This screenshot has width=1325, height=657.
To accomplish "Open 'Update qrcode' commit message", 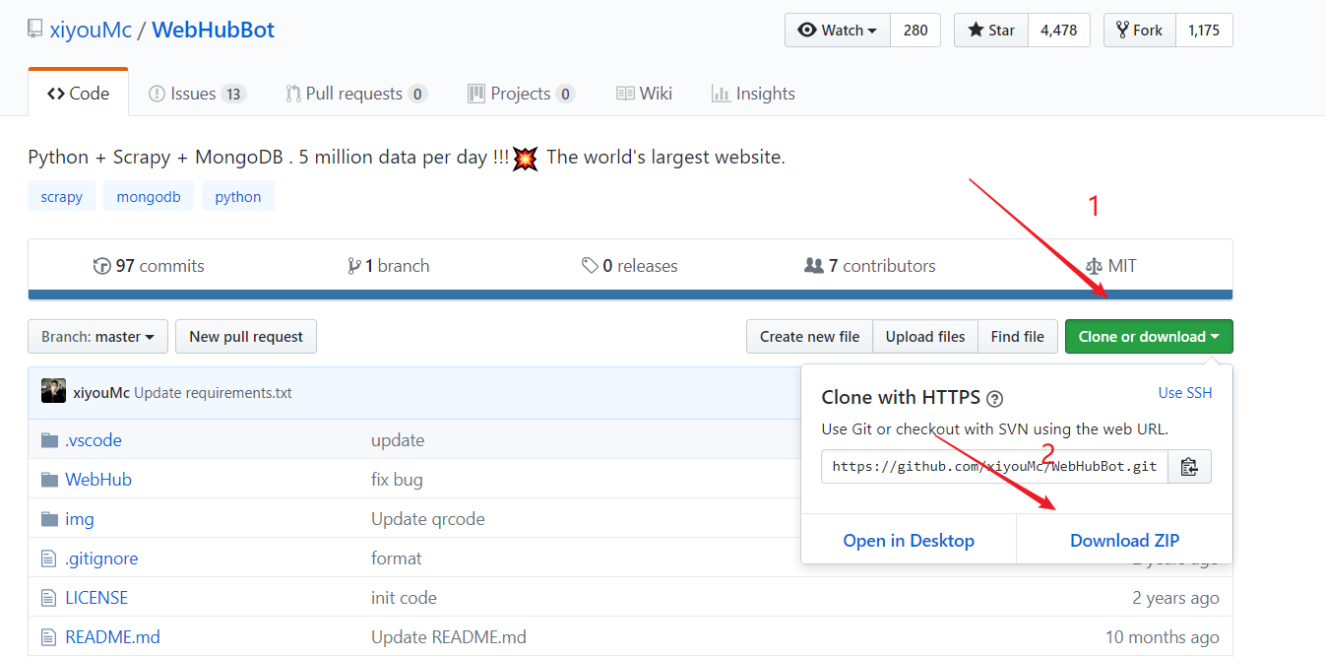I will [x=428, y=519].
